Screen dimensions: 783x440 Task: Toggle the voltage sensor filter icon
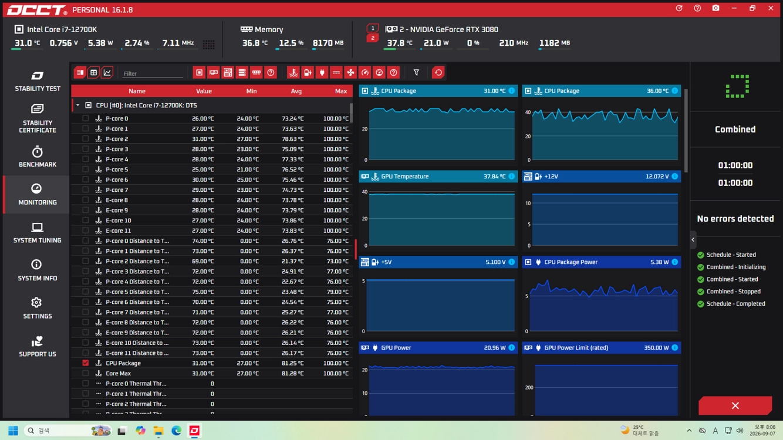(x=308, y=73)
